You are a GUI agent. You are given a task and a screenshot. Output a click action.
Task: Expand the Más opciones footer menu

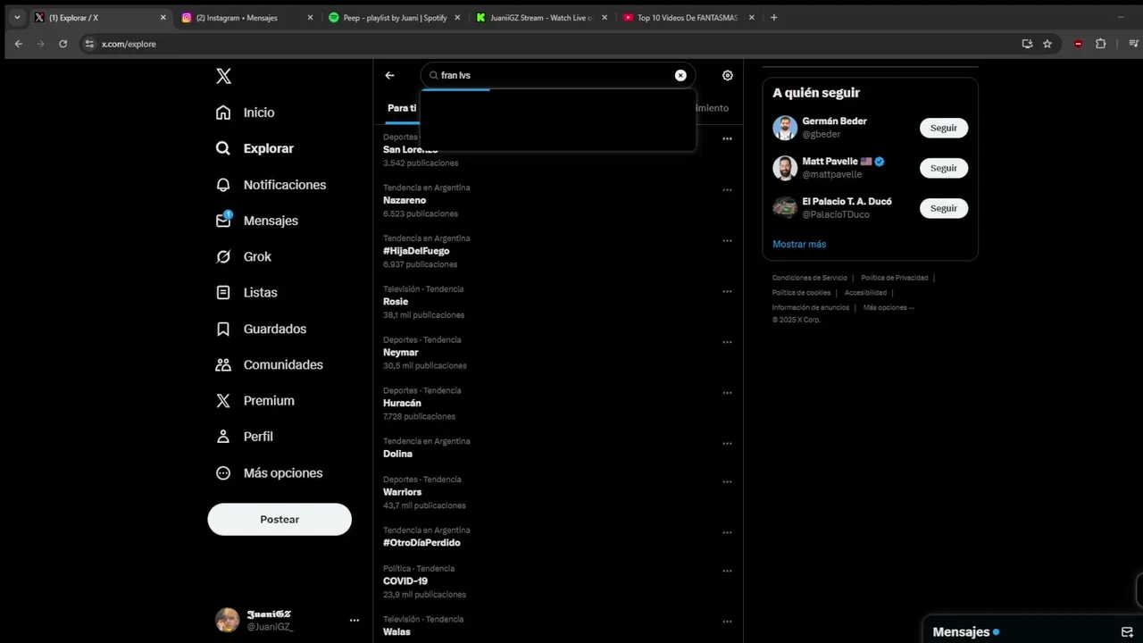point(889,307)
